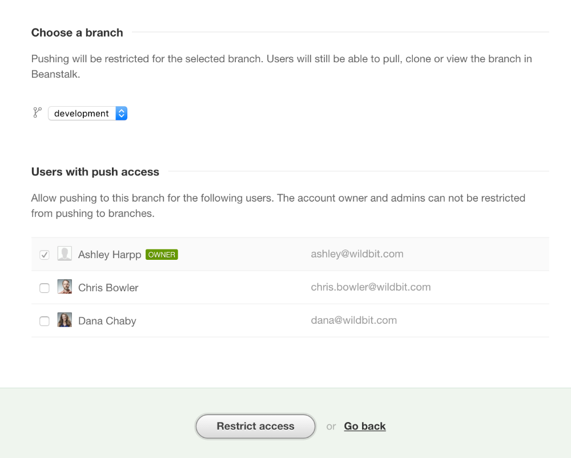This screenshot has height=458, width=571.
Task: Enable push access for Chris Bowler
Action: [45, 288]
